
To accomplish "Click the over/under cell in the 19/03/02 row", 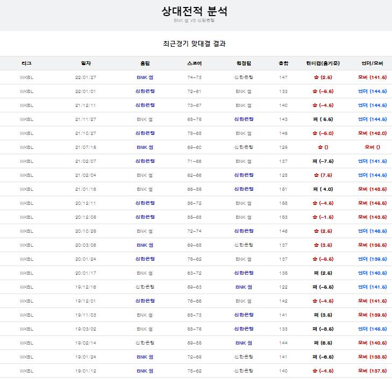I will pyautogui.click(x=372, y=329).
